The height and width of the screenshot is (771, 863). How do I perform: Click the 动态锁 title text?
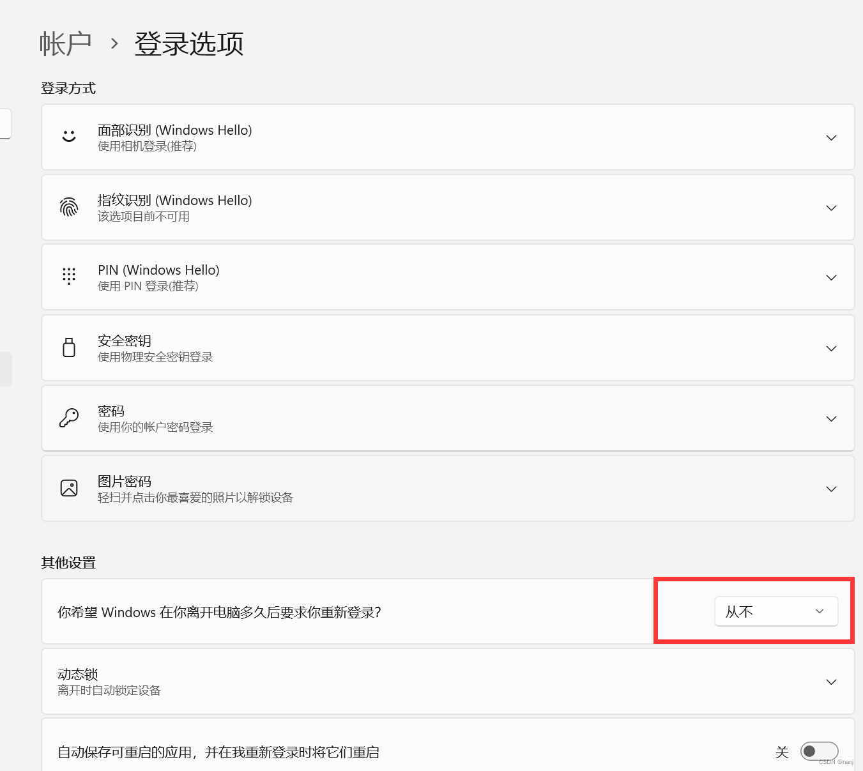click(x=78, y=674)
